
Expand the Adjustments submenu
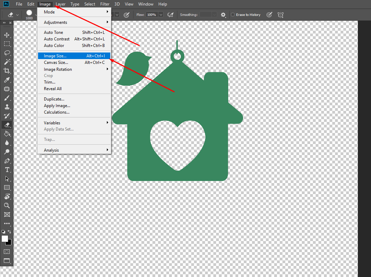point(55,22)
